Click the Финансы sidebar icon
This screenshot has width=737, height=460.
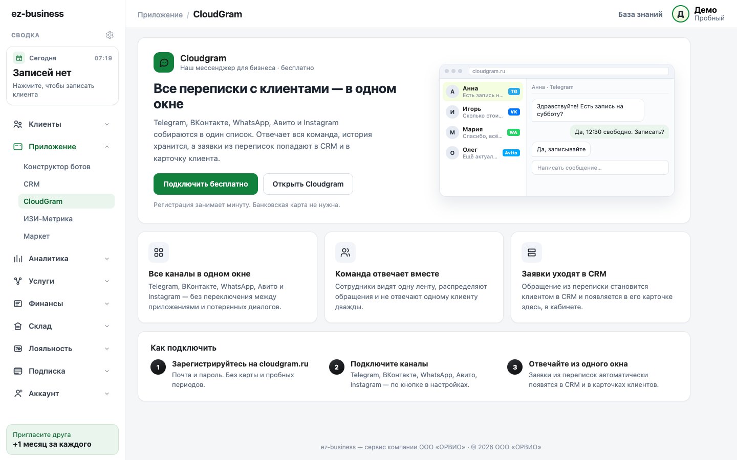coord(18,304)
